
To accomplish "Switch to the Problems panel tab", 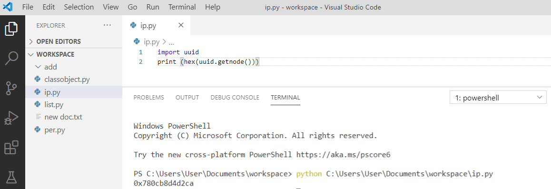I will tap(148, 97).
